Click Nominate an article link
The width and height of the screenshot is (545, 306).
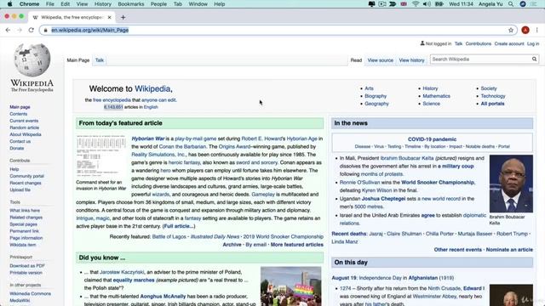point(509,249)
